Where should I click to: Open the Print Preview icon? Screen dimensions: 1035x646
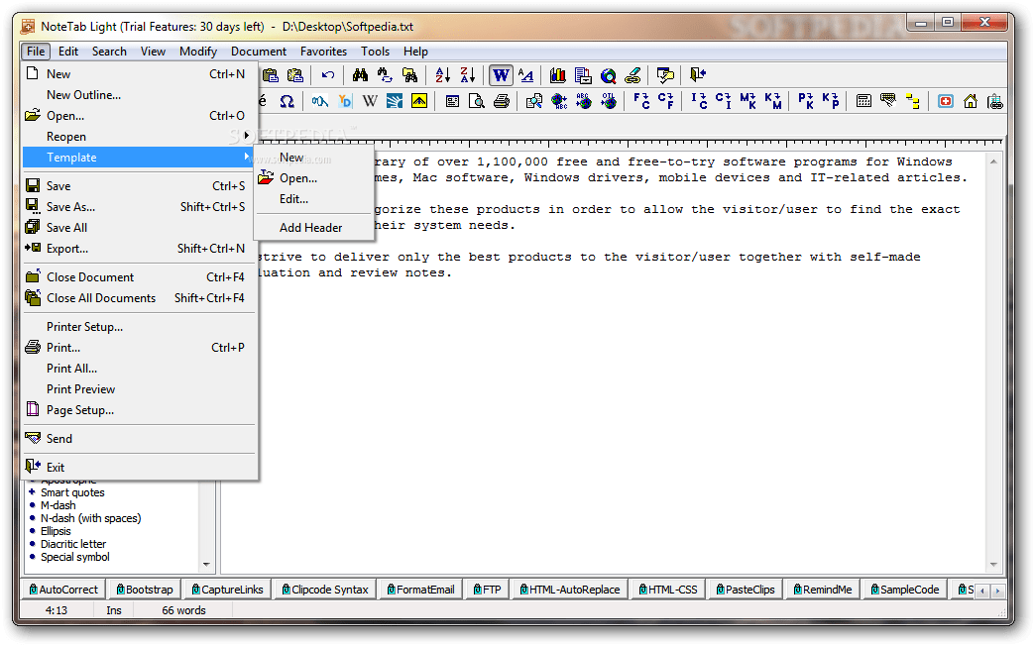[478, 100]
